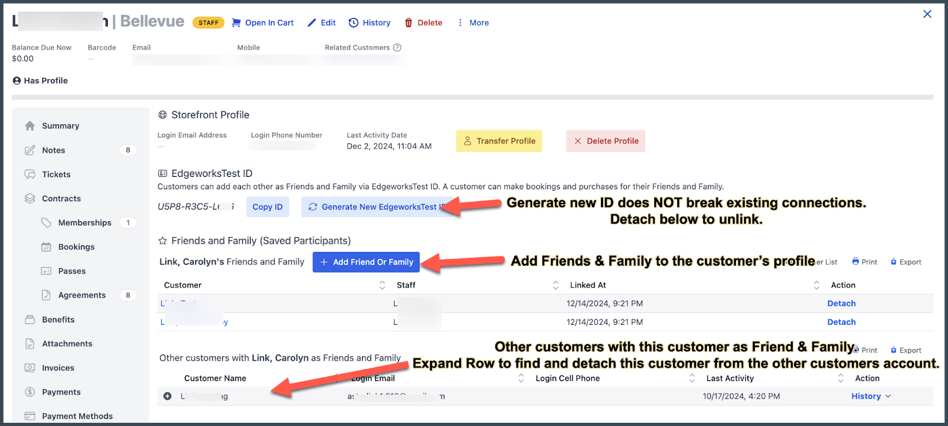The image size is (948, 426).
Task: Detach the first linked customer
Action: point(841,304)
